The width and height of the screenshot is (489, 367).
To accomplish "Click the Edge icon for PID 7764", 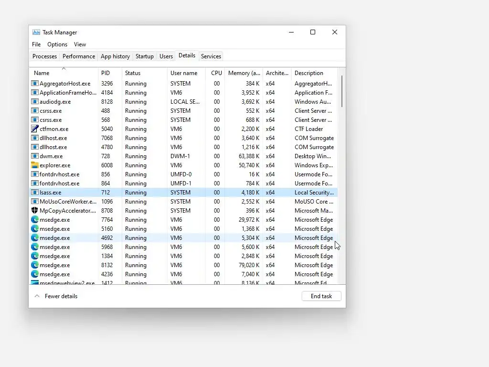I will (x=34, y=219).
